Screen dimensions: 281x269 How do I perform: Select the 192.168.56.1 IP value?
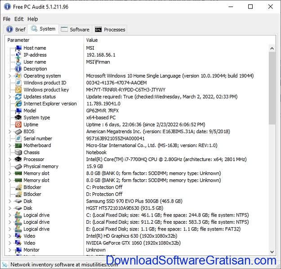[101, 55]
